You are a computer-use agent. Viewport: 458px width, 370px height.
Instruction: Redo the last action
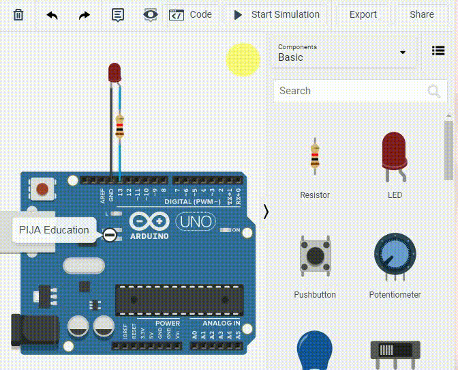[84, 15]
